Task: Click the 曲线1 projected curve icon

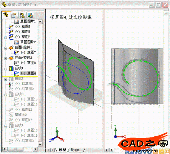Action: [x=11, y=68]
